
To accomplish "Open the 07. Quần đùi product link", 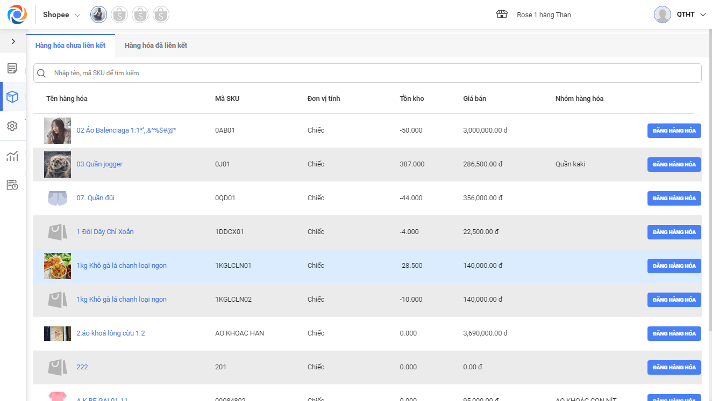I will coord(95,198).
